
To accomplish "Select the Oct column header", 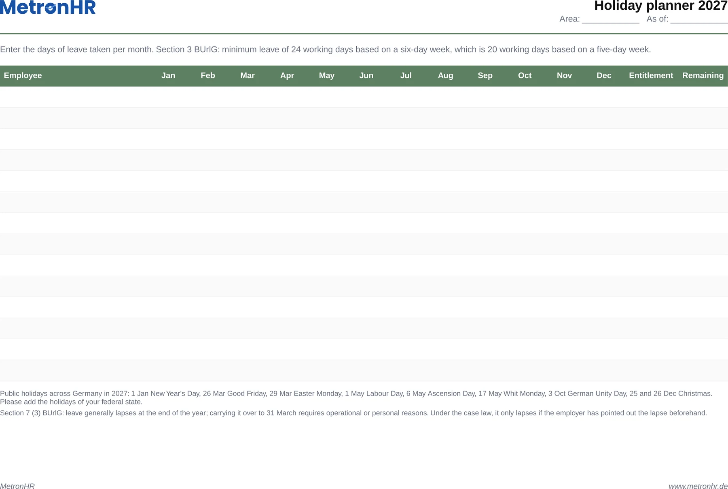I will pos(525,76).
